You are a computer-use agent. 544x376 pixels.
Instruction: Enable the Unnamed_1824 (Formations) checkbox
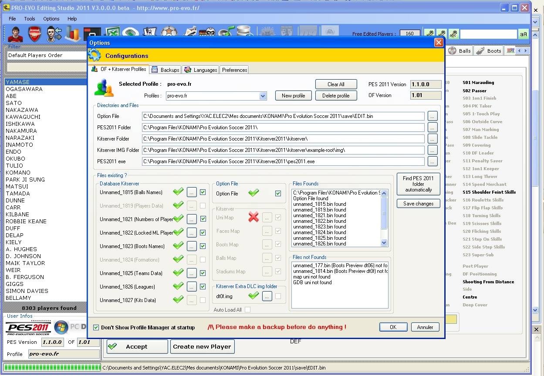[203, 259]
